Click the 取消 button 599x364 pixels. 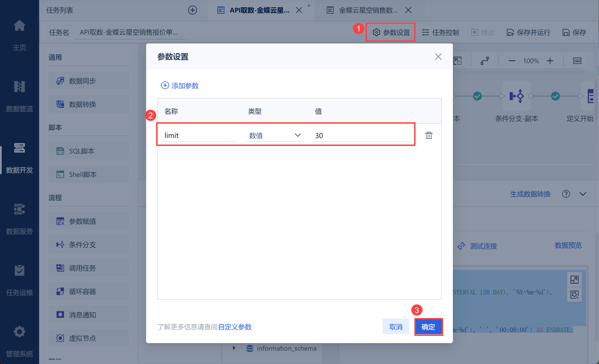(396, 327)
